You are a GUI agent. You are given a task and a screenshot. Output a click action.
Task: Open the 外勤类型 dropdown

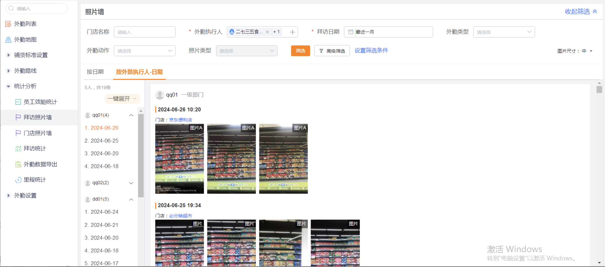coord(504,32)
